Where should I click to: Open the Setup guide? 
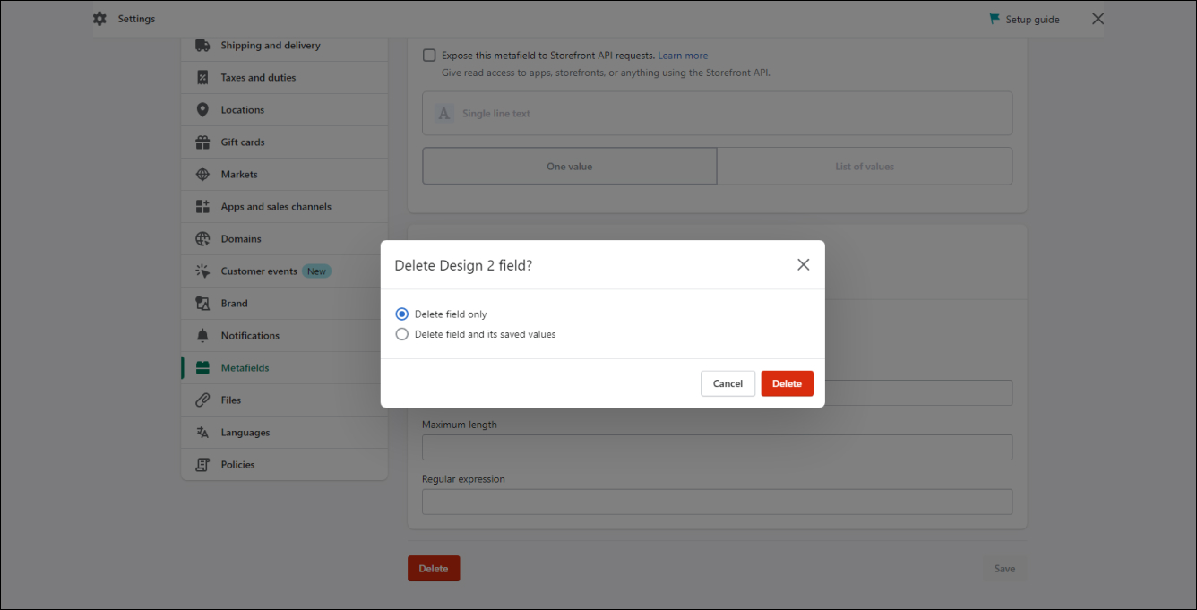pos(1025,20)
